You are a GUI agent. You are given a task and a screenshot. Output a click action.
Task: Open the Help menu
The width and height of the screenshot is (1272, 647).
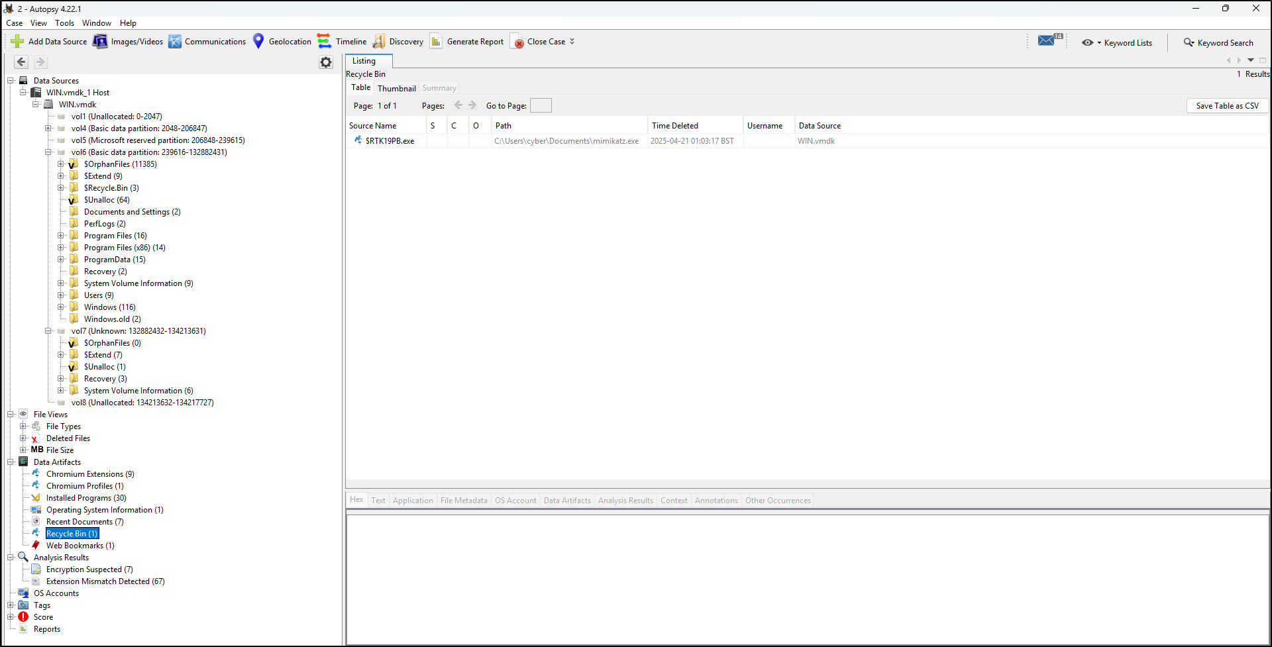pyautogui.click(x=129, y=23)
